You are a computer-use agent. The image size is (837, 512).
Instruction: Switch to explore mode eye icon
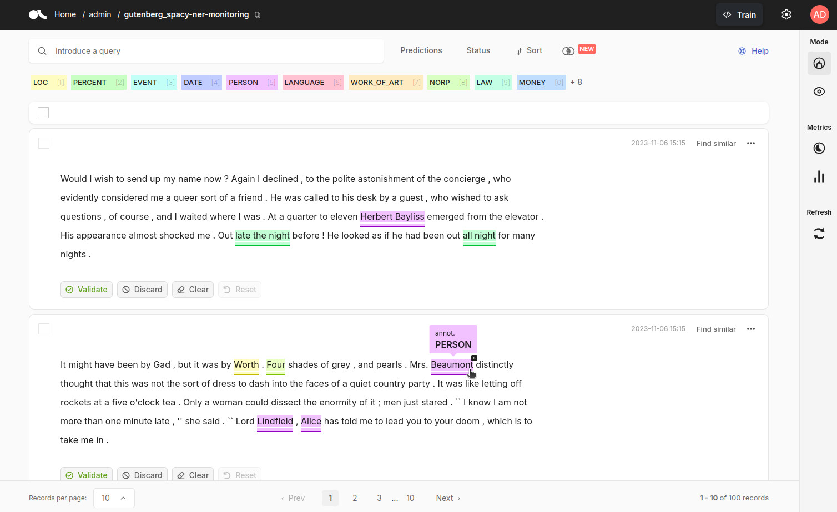click(x=819, y=92)
